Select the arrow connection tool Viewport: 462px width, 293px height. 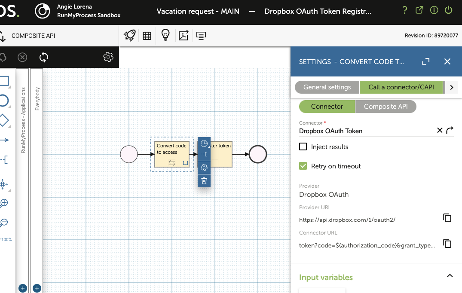[x=4, y=140]
